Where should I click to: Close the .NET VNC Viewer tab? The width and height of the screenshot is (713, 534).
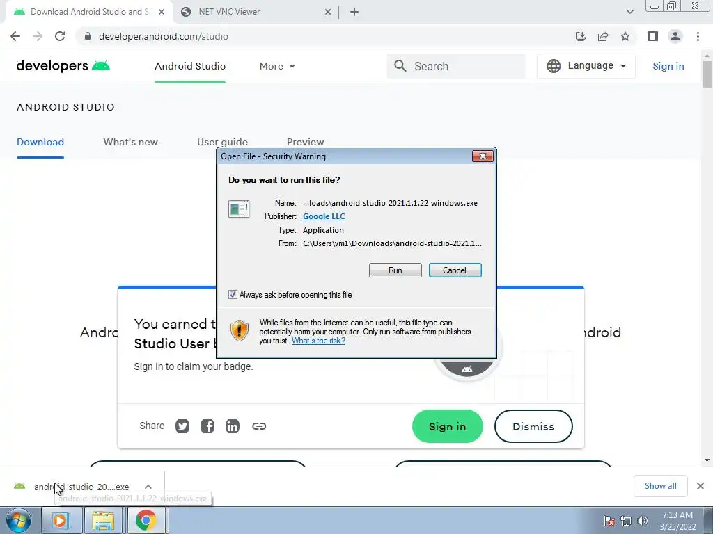click(x=328, y=12)
